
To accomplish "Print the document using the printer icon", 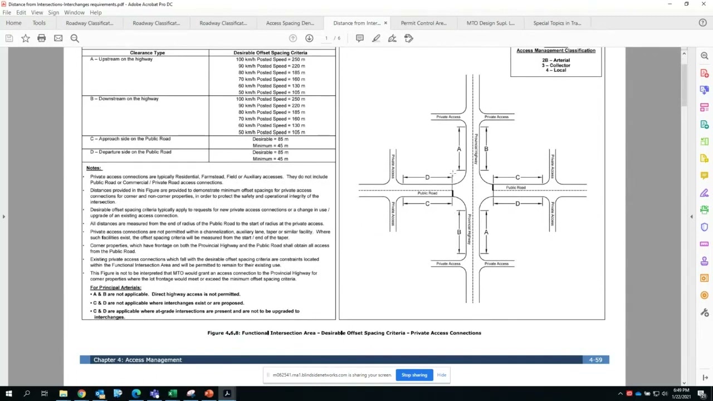I will [x=42, y=38].
